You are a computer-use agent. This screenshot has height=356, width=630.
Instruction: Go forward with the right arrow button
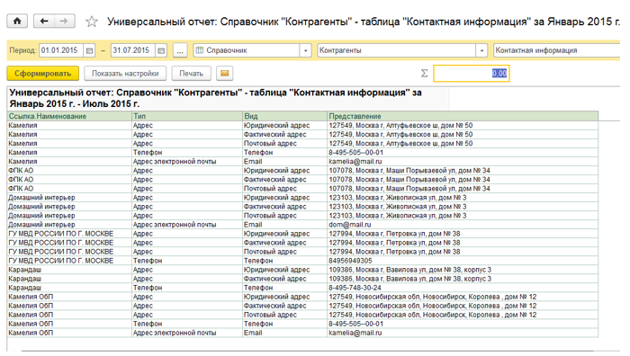(64, 22)
